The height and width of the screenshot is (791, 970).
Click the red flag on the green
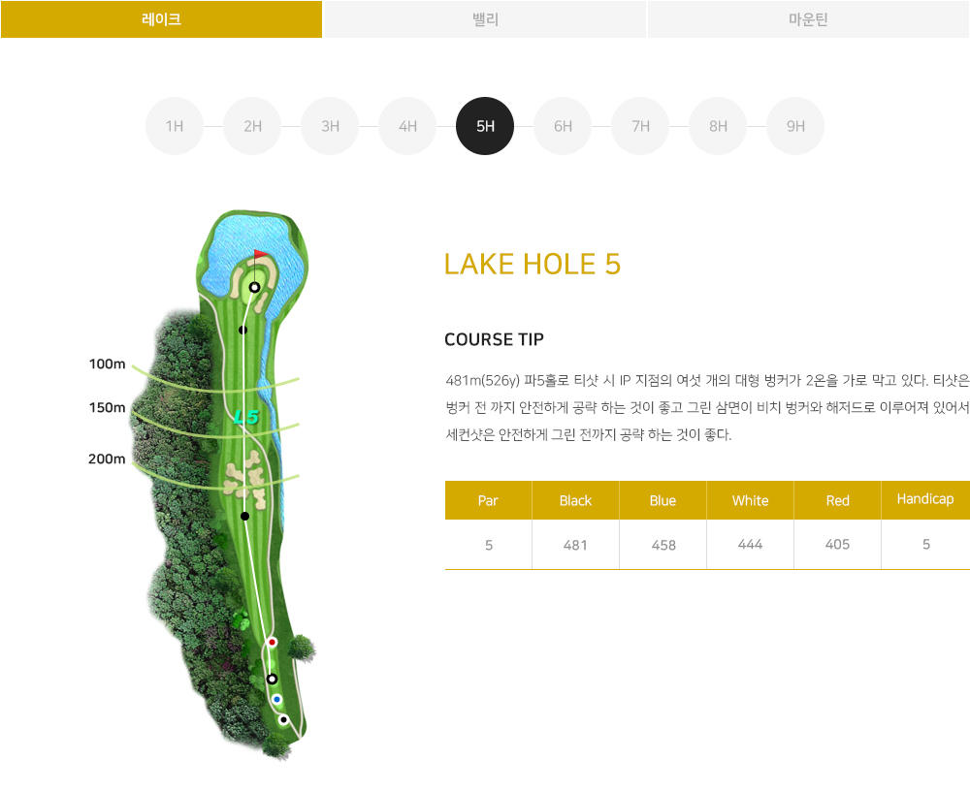(x=260, y=254)
